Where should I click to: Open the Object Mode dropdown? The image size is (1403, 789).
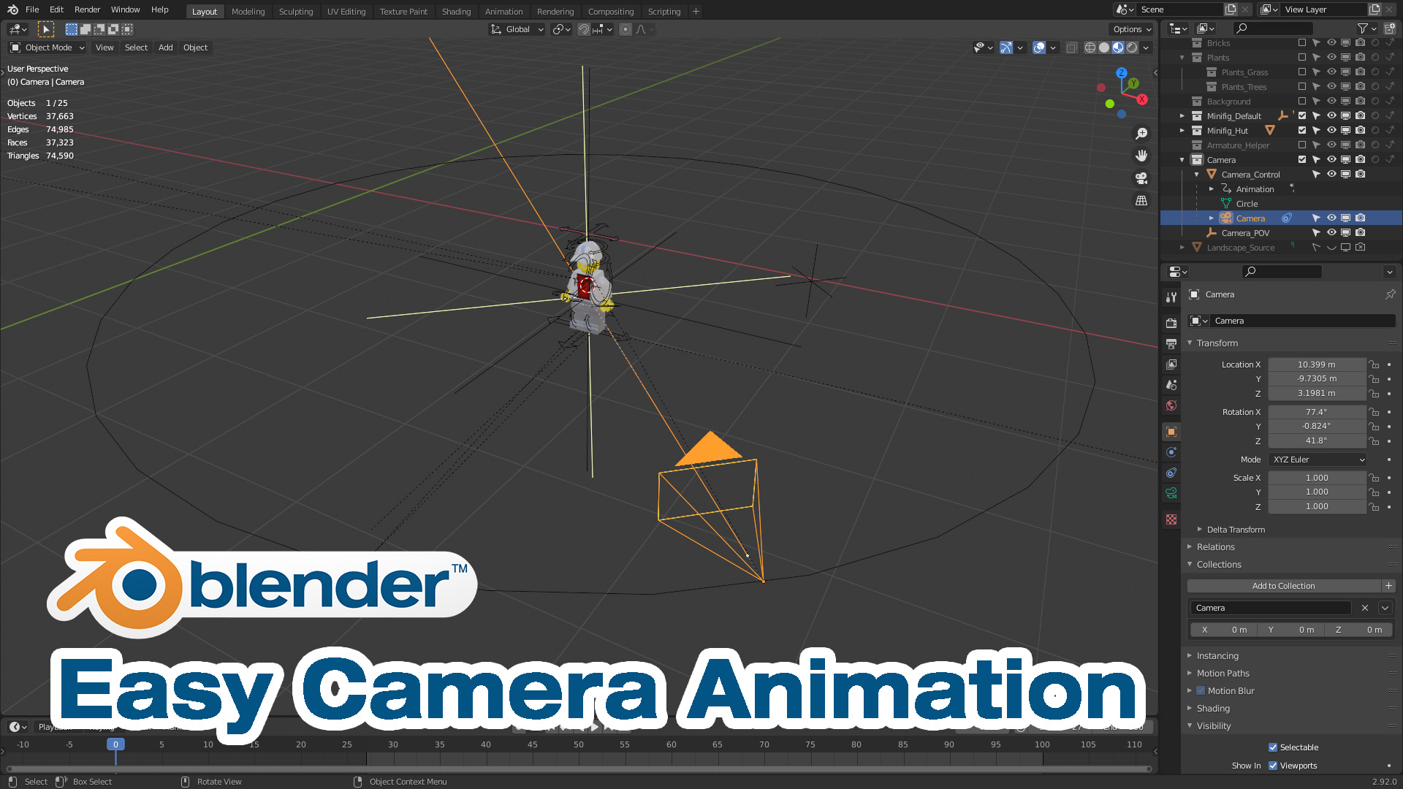tap(47, 47)
